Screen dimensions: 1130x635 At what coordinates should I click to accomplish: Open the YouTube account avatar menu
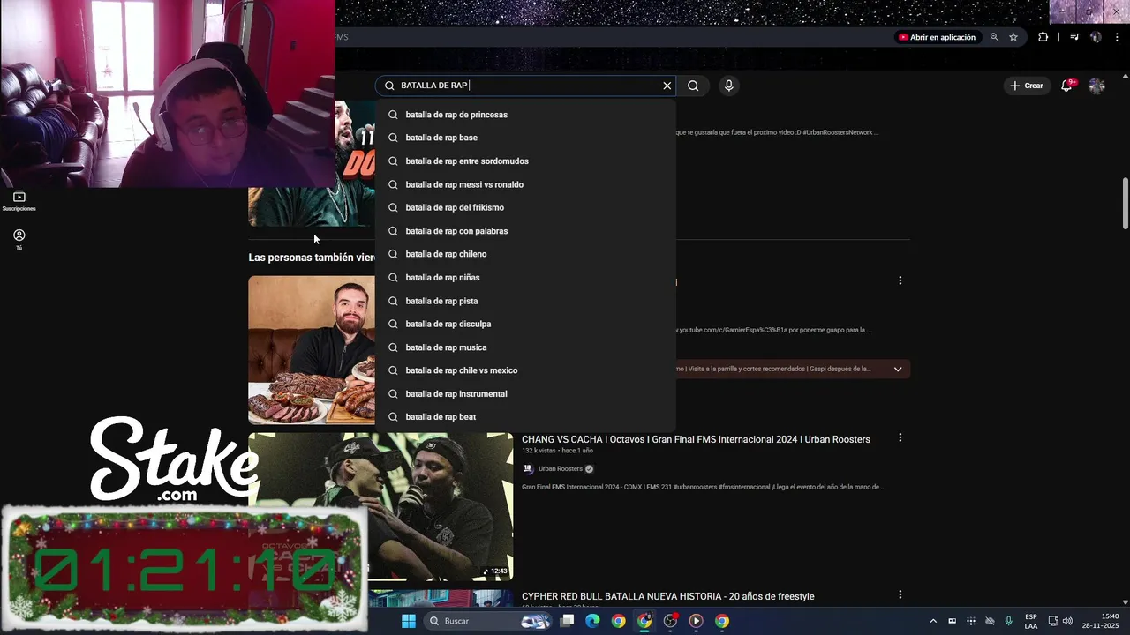pyautogui.click(x=1096, y=86)
